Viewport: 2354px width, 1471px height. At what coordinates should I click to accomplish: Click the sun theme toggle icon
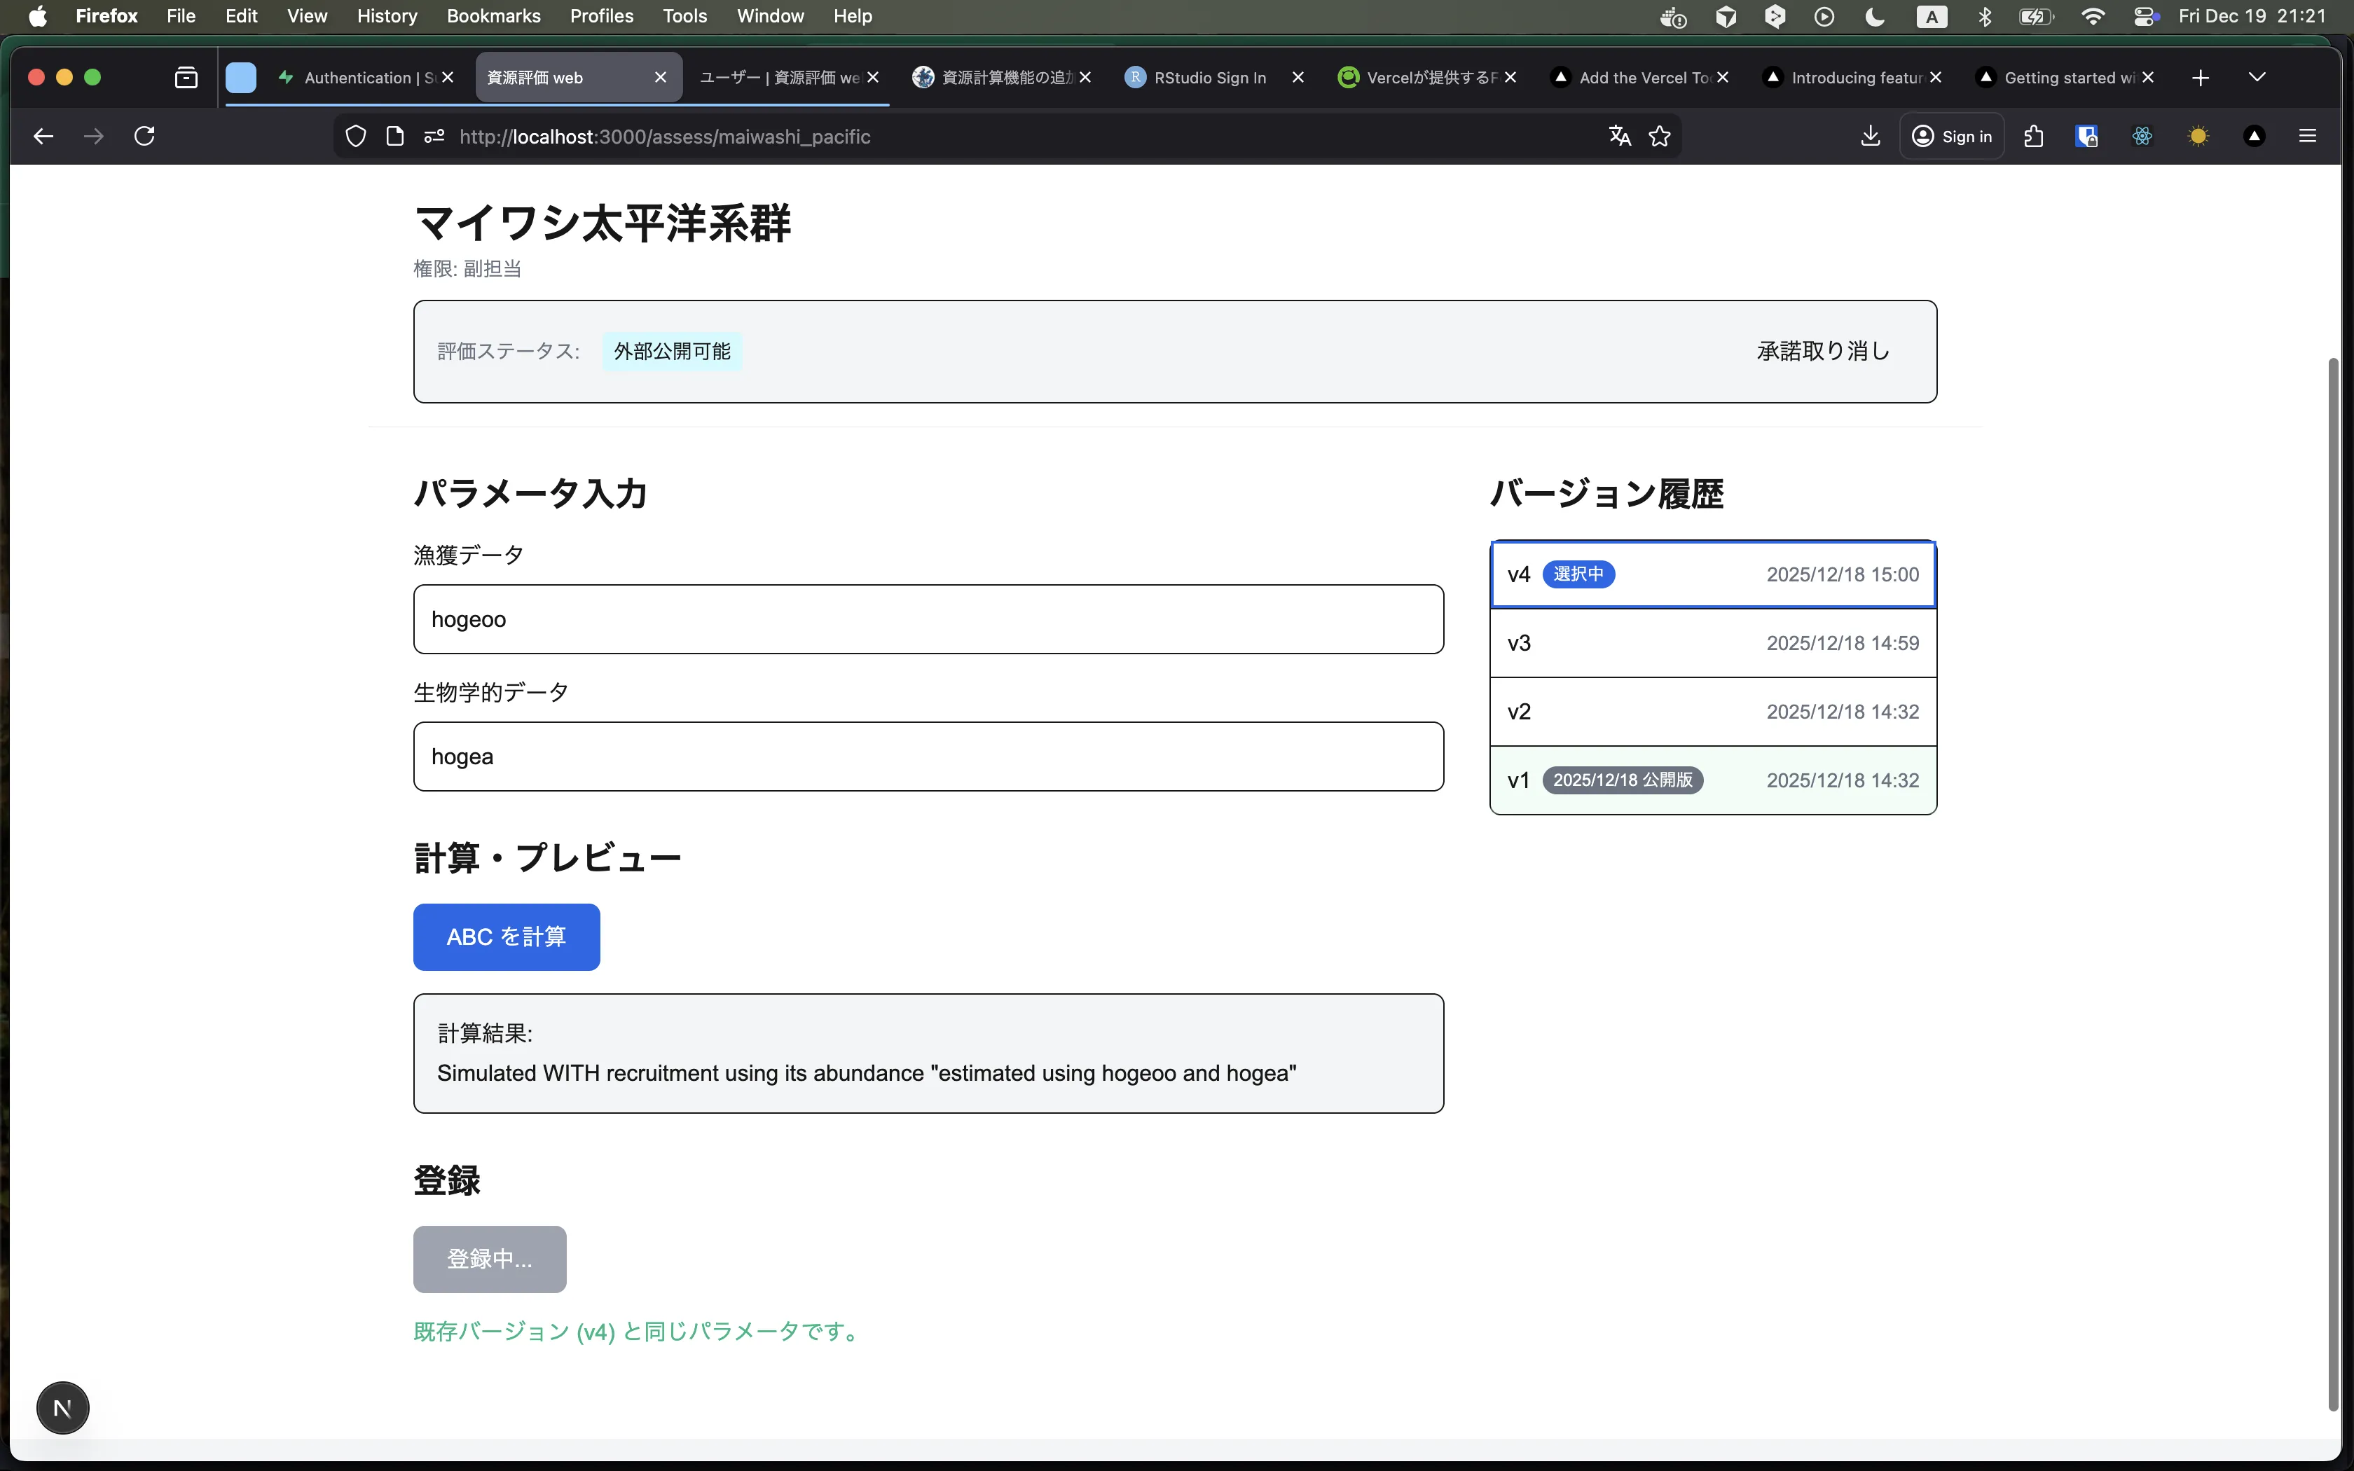[2198, 135]
